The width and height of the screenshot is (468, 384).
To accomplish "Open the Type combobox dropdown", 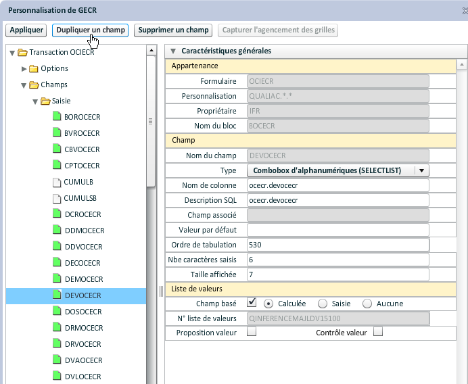I will click(421, 170).
